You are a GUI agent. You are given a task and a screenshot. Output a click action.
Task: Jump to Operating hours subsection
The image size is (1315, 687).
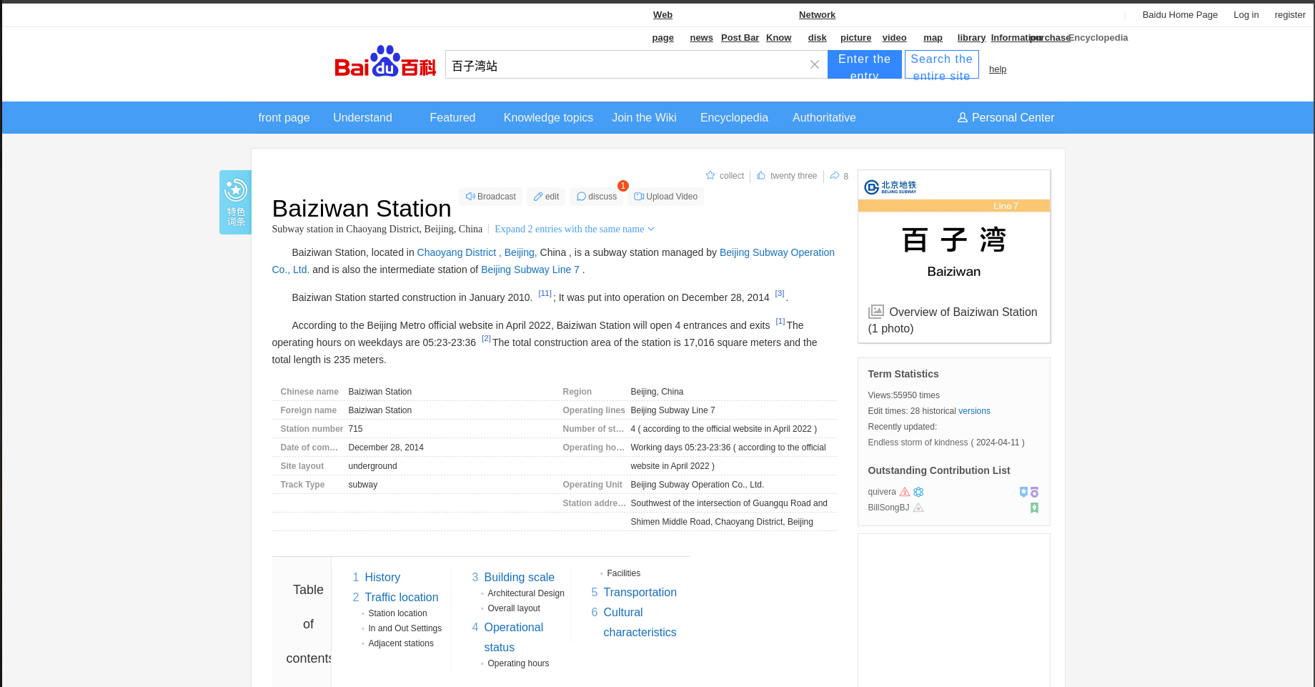point(518,663)
